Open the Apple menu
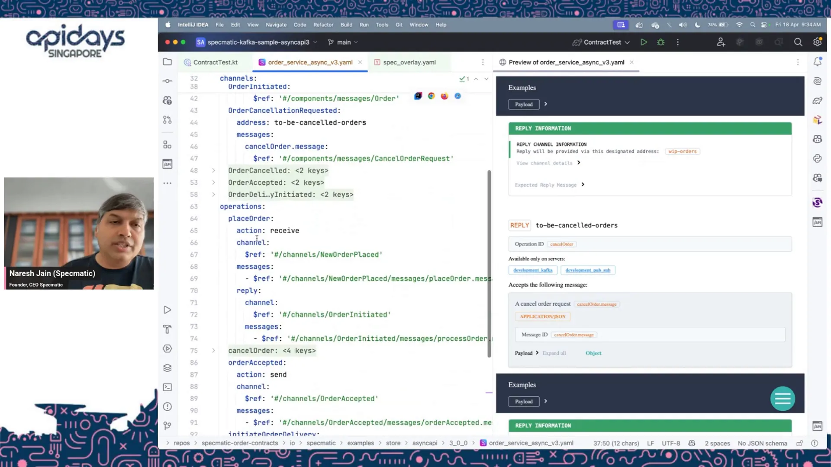The height and width of the screenshot is (467, 831). [167, 25]
